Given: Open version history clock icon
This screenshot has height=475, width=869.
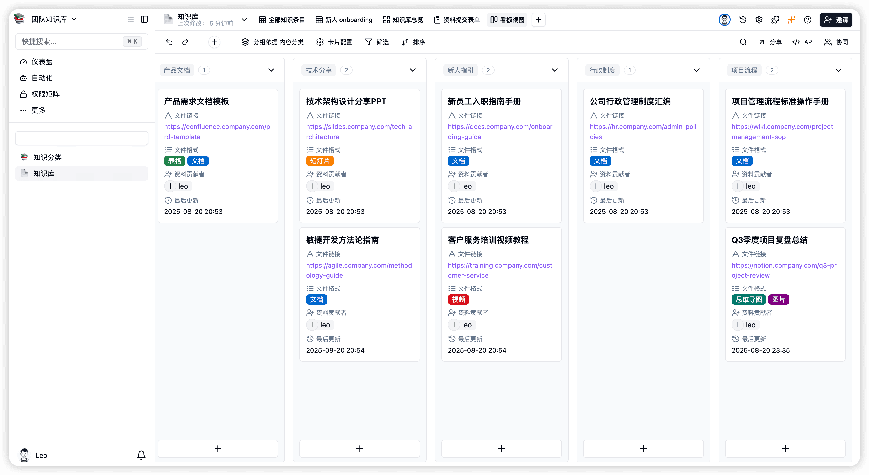Looking at the screenshot, I should pos(743,20).
